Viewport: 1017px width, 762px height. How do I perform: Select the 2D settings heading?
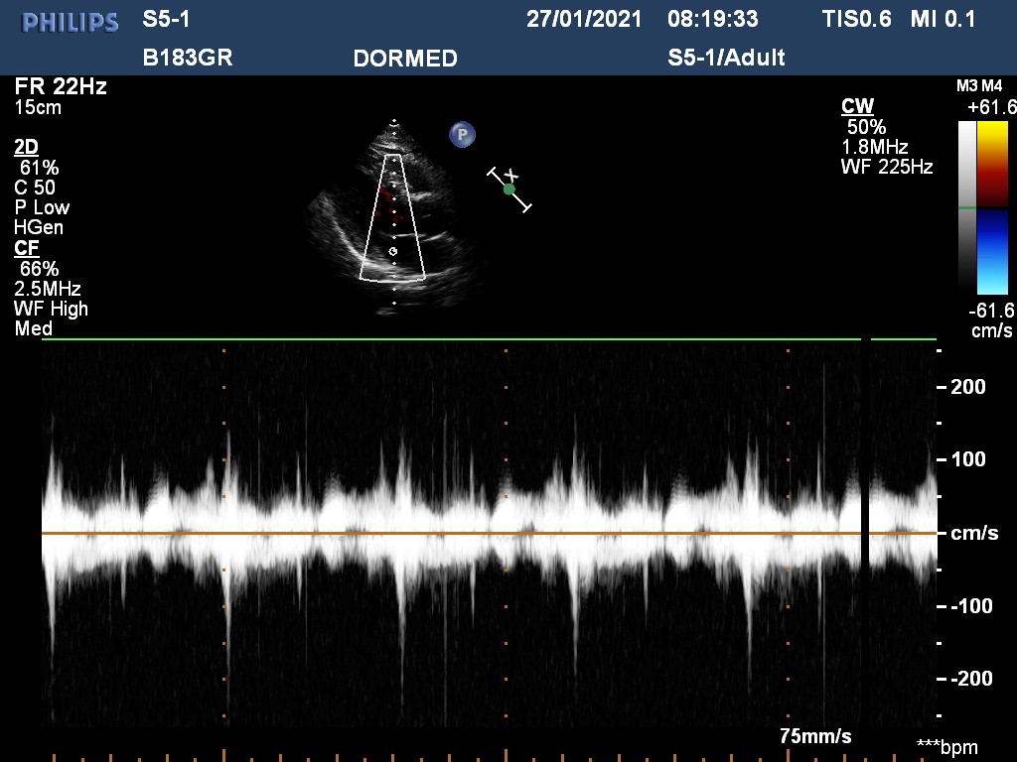click(26, 147)
